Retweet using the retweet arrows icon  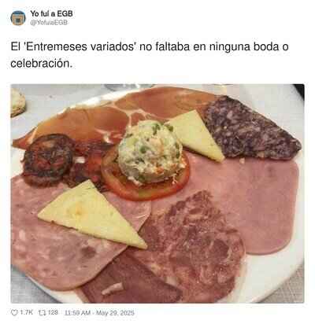(x=42, y=313)
